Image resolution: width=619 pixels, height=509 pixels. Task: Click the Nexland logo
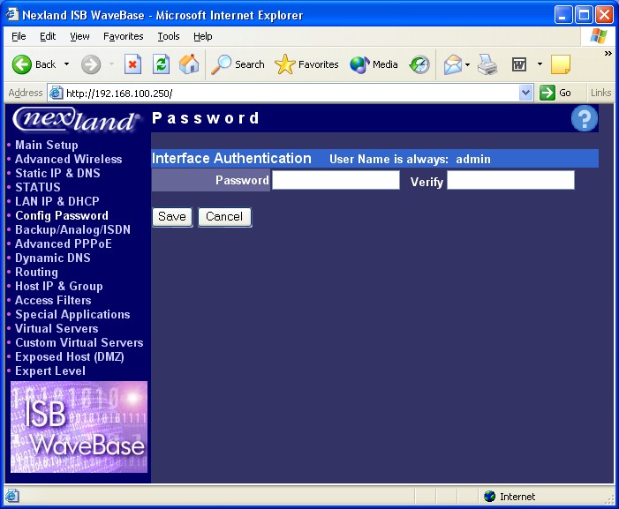click(x=76, y=119)
